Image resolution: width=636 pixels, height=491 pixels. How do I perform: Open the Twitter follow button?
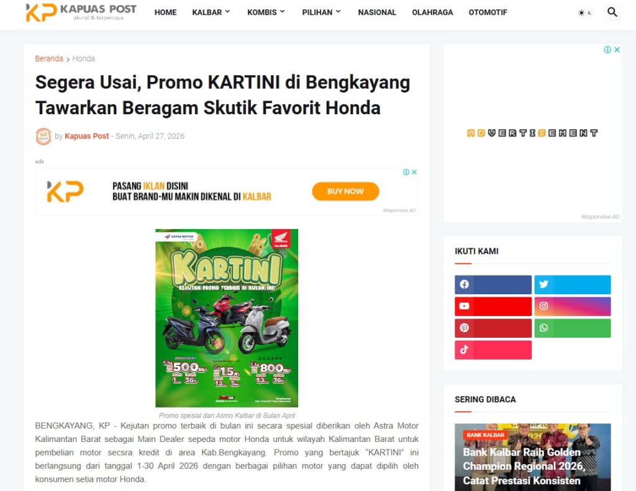coord(572,285)
